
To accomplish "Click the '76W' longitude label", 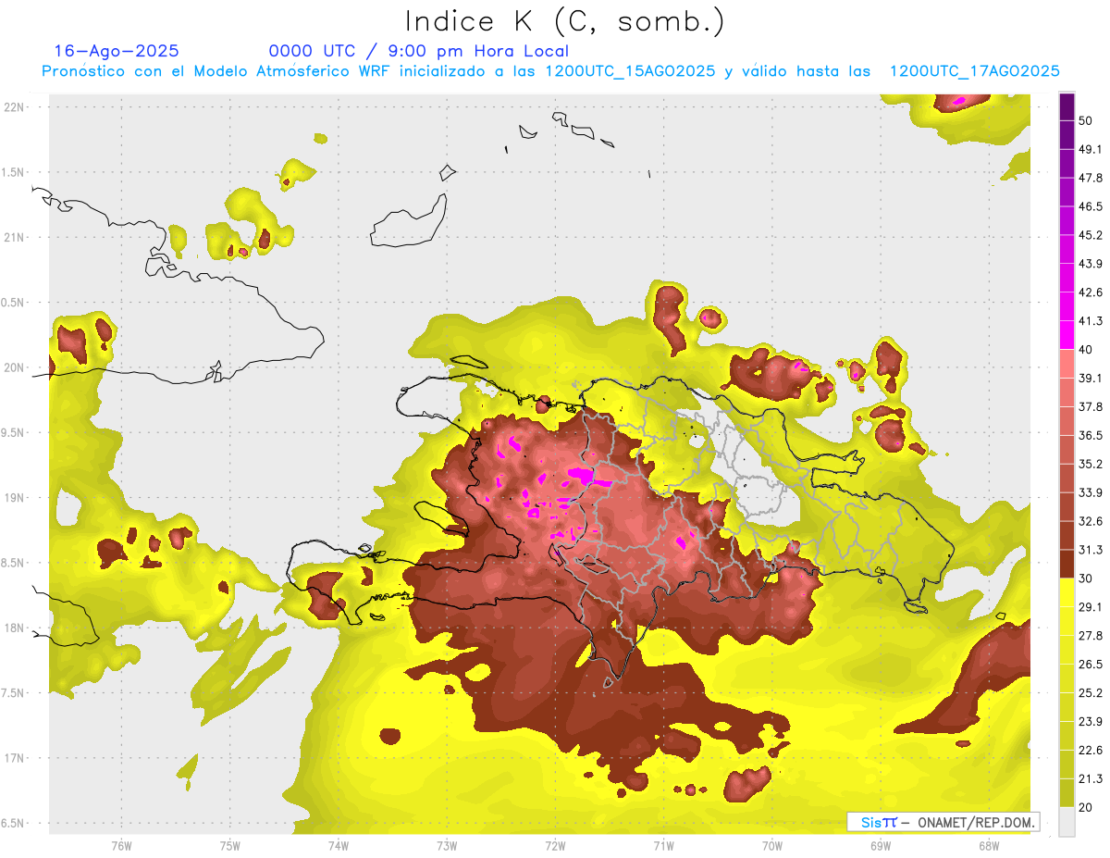I will pos(121,845).
